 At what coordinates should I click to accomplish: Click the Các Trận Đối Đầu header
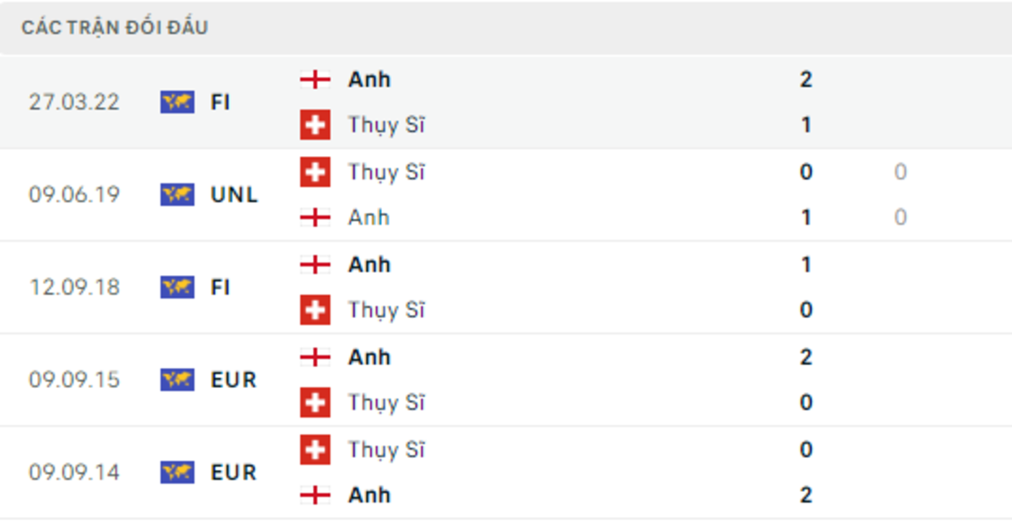(115, 28)
